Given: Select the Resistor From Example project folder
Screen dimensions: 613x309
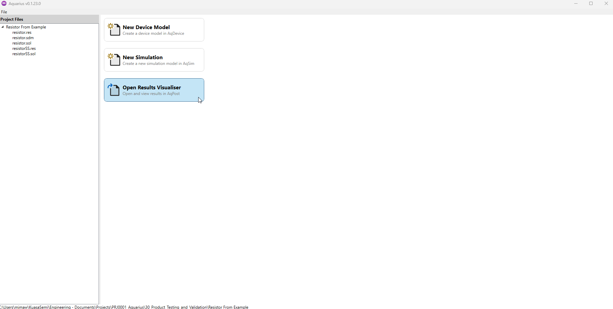Looking at the screenshot, I should pos(26,27).
